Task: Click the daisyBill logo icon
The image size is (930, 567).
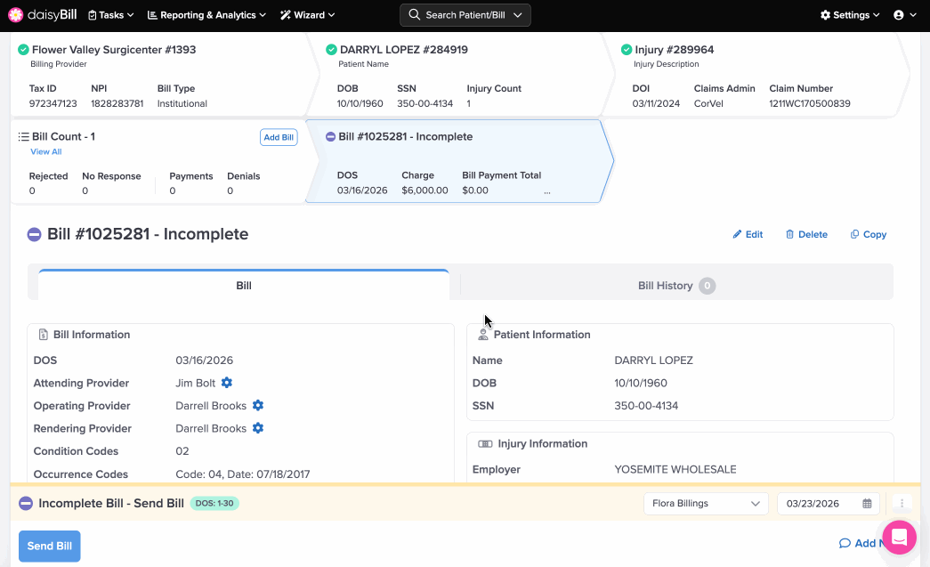Action: [15, 15]
